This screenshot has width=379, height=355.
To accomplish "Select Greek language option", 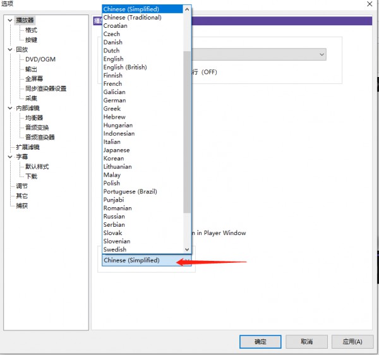I will pyautogui.click(x=143, y=109).
